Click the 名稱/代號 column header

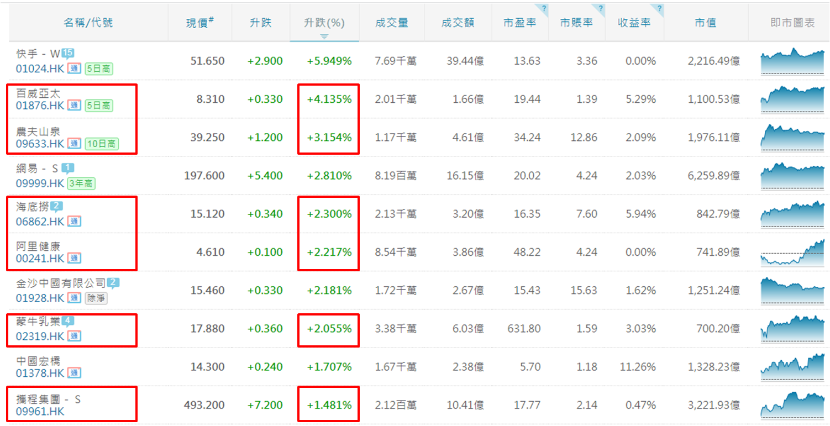point(88,23)
